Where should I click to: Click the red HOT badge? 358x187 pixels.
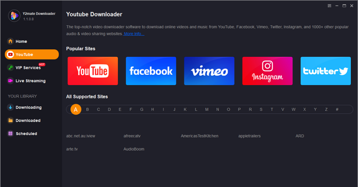pyautogui.click(x=42, y=64)
